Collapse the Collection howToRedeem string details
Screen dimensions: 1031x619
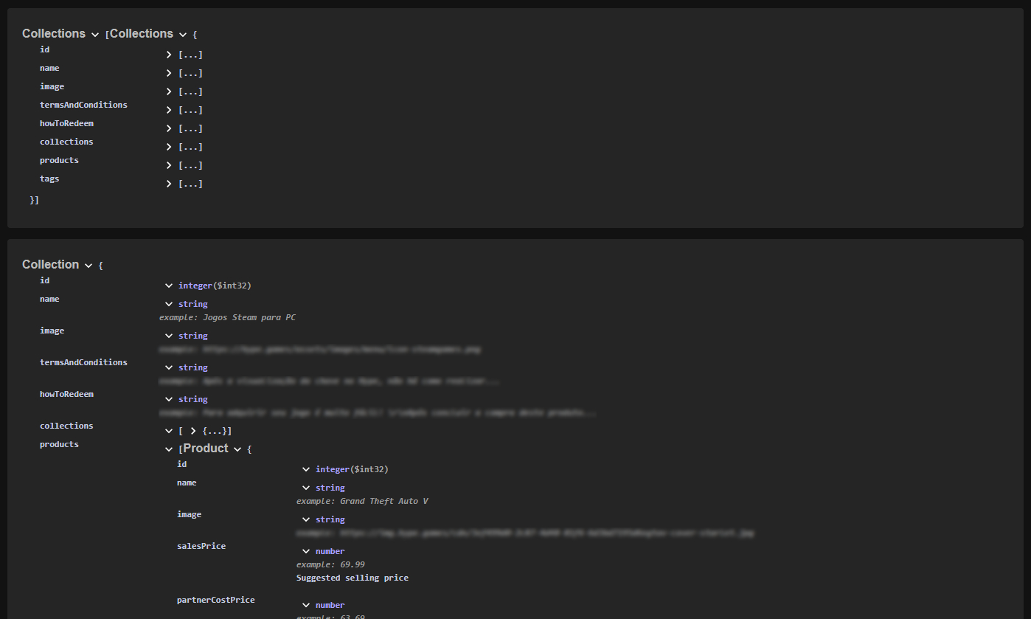click(169, 399)
